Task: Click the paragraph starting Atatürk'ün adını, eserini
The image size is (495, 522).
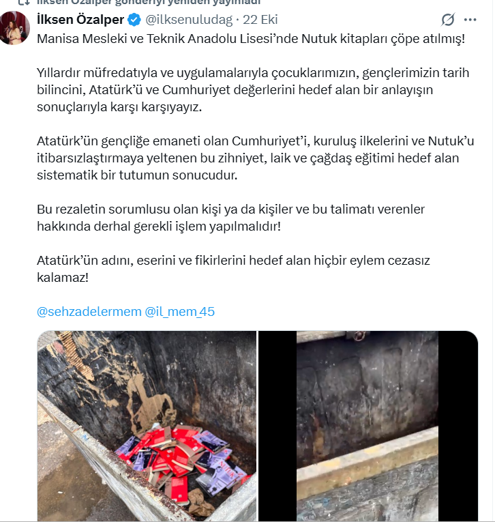Action: click(233, 269)
